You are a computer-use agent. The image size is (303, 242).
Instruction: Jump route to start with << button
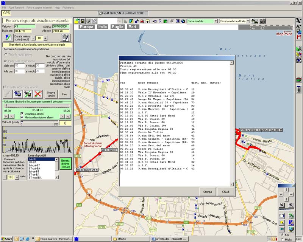[6, 116]
